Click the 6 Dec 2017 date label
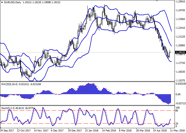The image size is (186, 133). (x=57, y=131)
